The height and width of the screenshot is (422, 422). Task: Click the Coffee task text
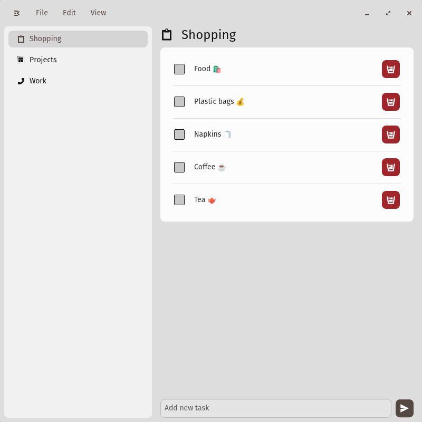pos(210,167)
